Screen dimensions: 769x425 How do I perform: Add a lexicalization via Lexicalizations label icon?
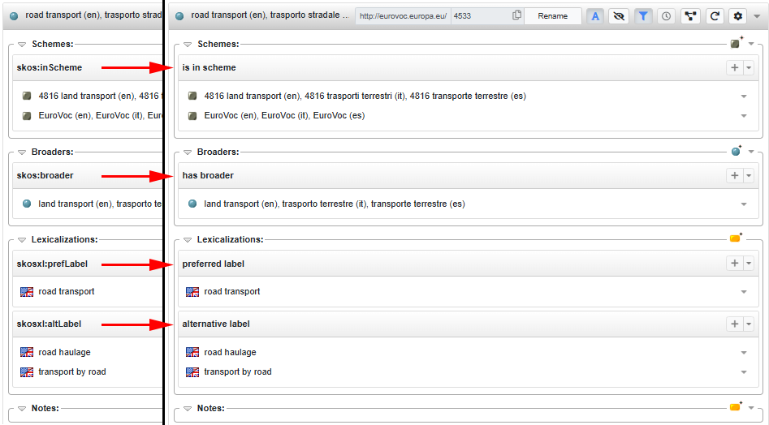coord(736,238)
